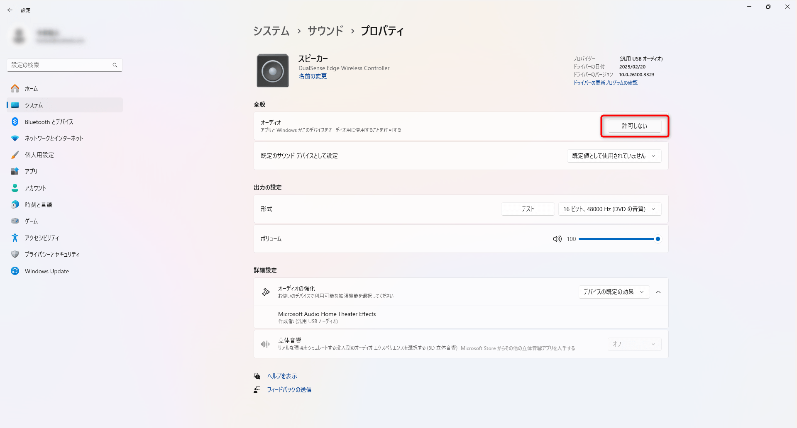The height and width of the screenshot is (428, 797).
Task: Click the search magnifier icon in the settings search
Action: coord(115,65)
